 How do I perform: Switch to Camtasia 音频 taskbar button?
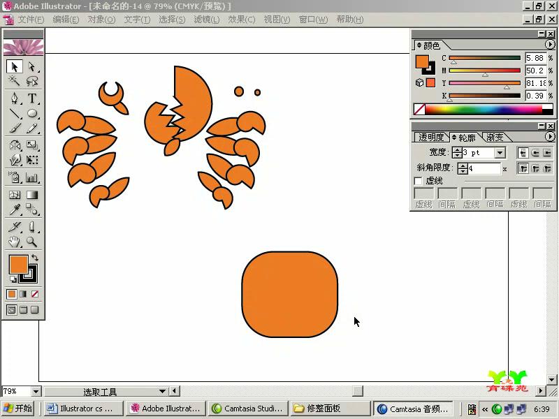pos(414,409)
